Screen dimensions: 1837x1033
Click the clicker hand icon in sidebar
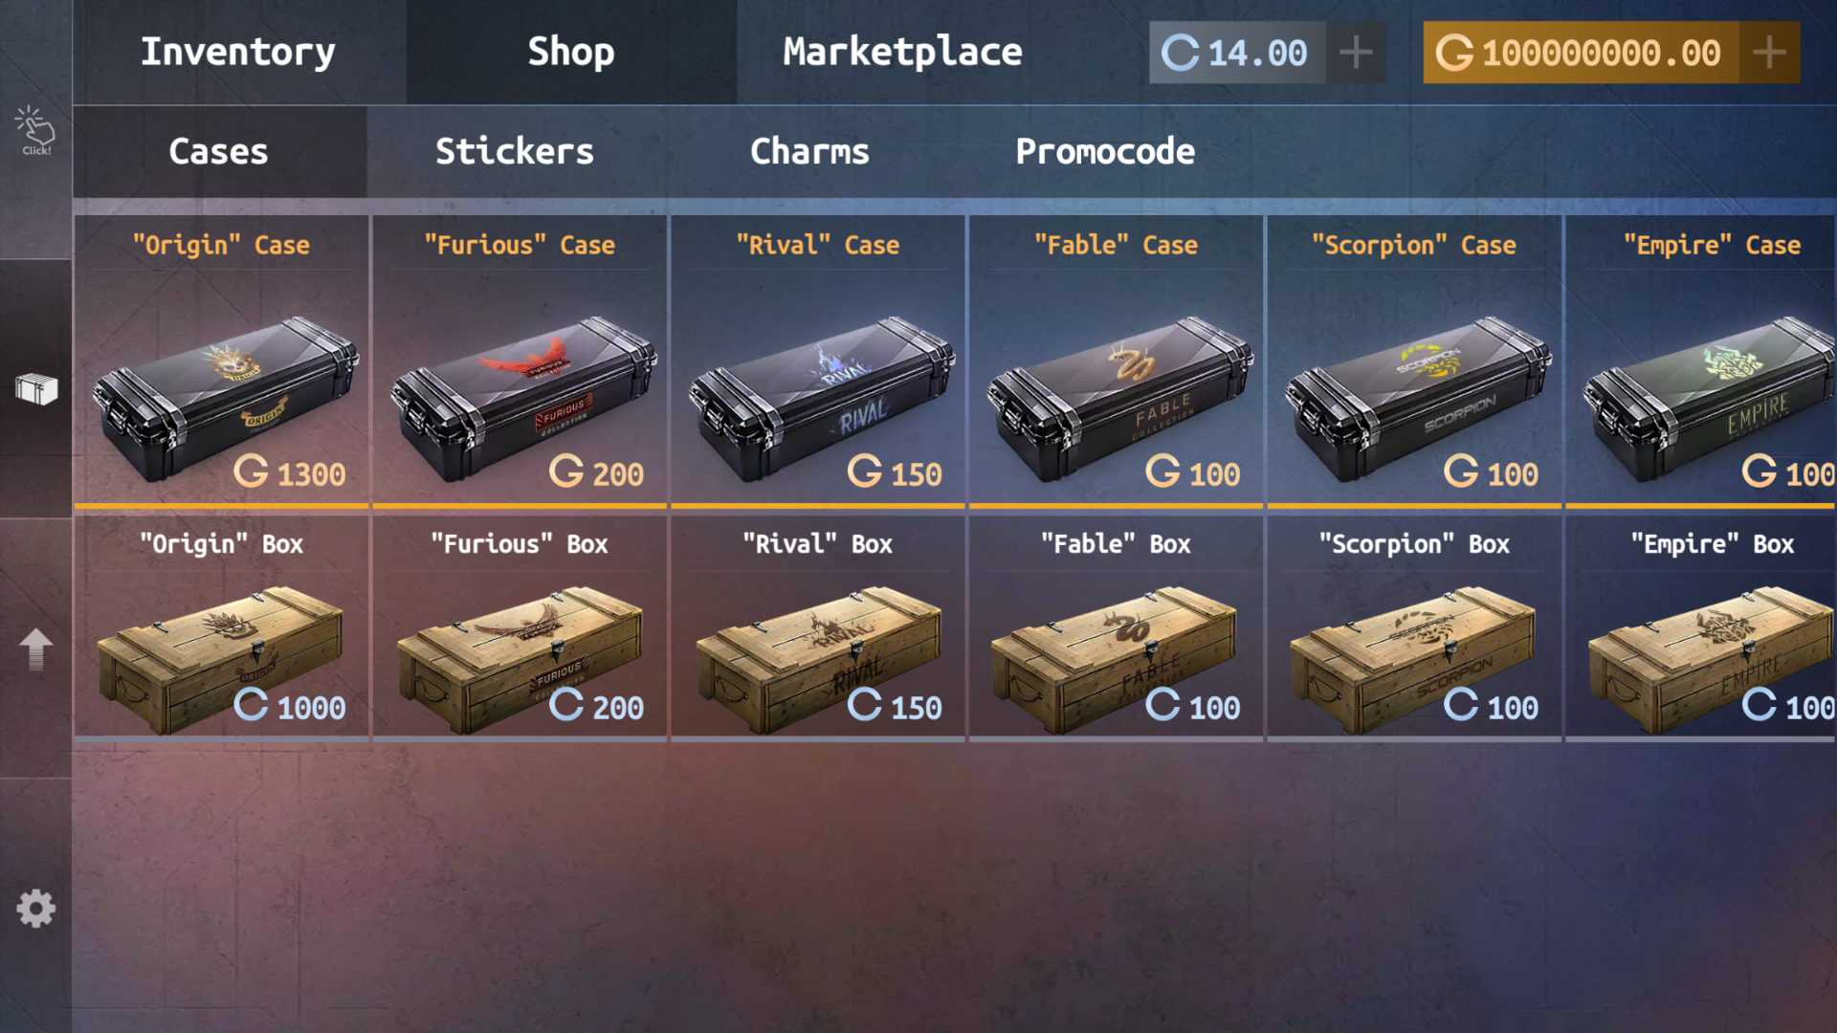point(35,131)
